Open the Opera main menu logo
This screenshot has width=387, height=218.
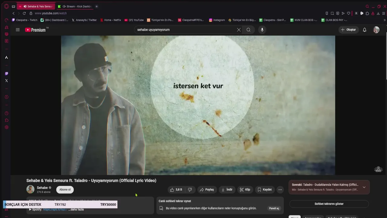(6, 6)
